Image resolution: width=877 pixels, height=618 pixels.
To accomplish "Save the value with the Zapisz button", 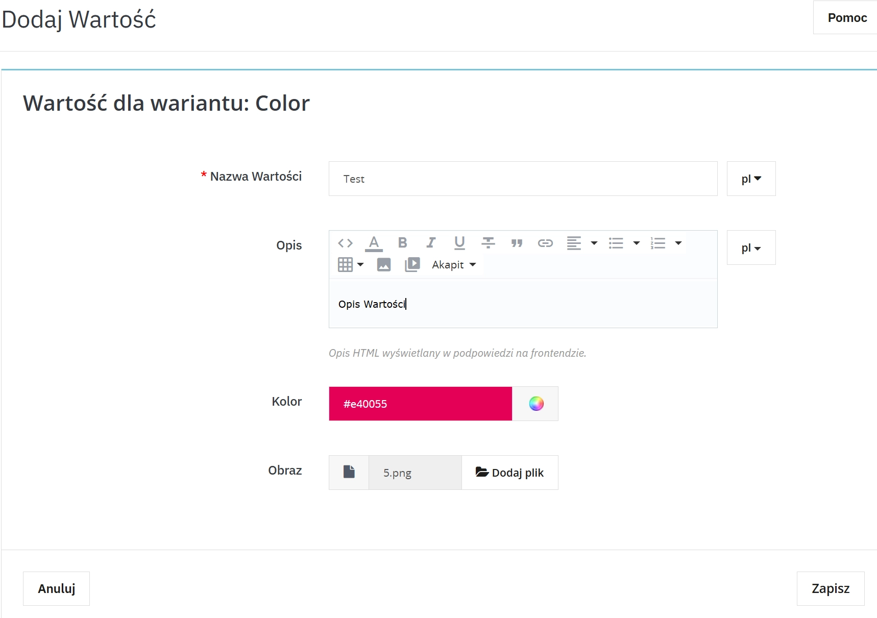I will click(x=831, y=588).
